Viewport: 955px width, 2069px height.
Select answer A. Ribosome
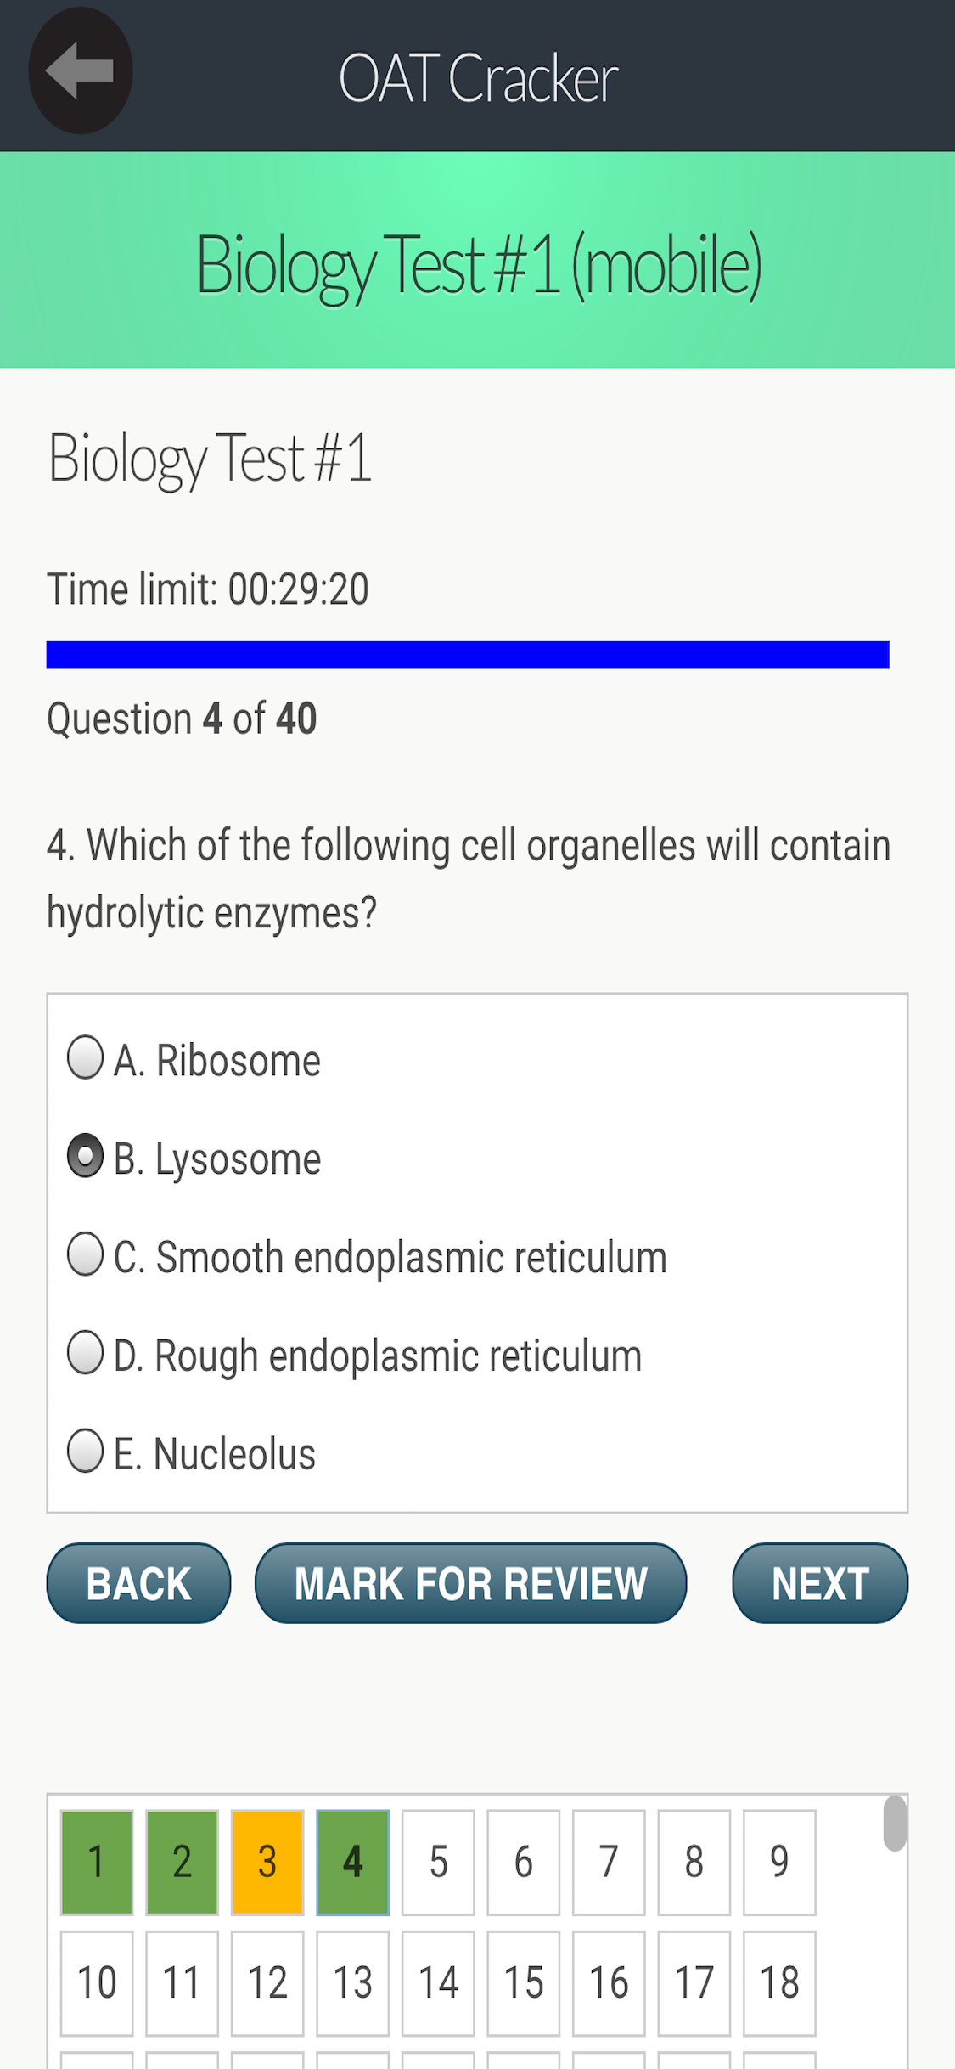point(194,1060)
